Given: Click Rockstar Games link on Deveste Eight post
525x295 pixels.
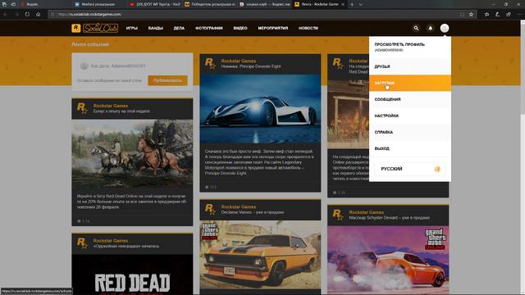Looking at the screenshot, I should 239,61.
